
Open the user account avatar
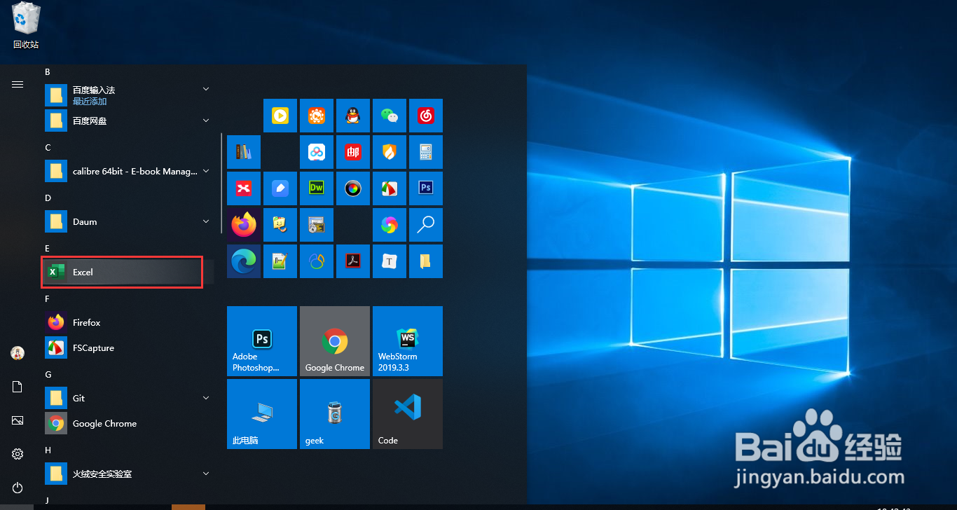18,353
